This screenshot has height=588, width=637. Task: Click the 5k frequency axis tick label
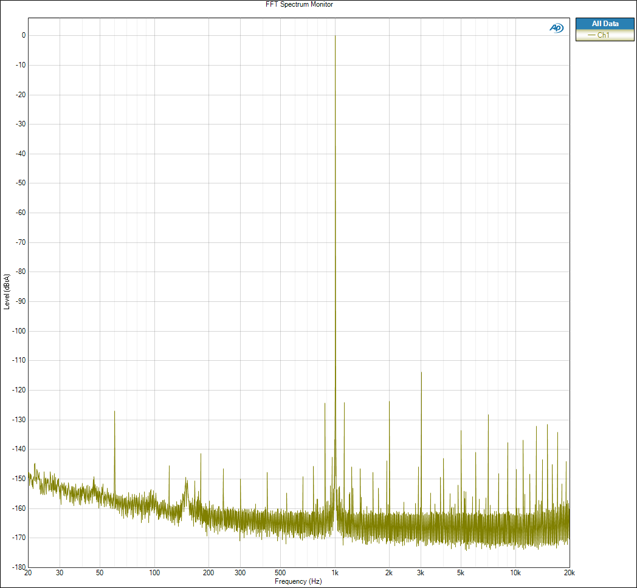[x=460, y=573]
